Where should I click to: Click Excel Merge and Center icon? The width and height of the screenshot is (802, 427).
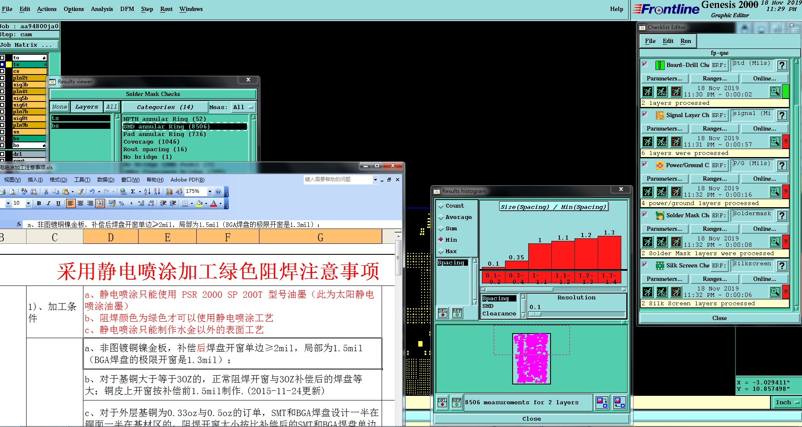point(100,203)
